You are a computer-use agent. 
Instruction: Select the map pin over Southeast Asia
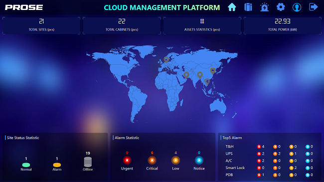click(207, 82)
